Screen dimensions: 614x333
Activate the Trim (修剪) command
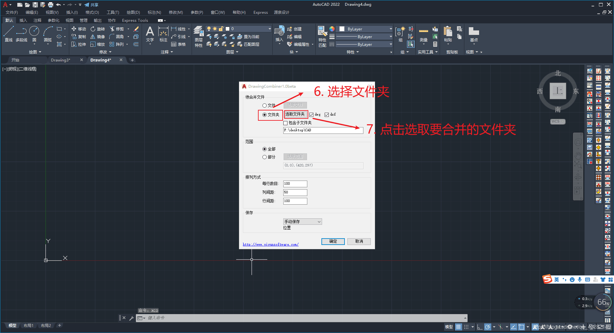tap(117, 29)
